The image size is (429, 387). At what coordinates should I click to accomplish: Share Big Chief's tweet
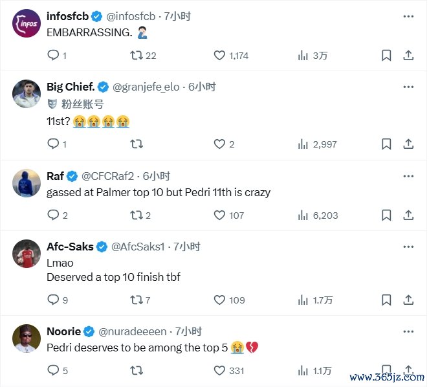pos(408,144)
